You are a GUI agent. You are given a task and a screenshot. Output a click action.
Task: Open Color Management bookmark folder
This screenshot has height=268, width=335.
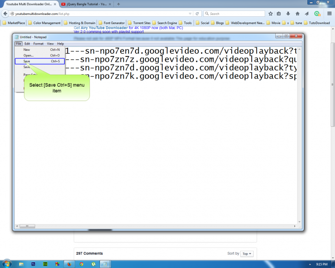pos(45,23)
